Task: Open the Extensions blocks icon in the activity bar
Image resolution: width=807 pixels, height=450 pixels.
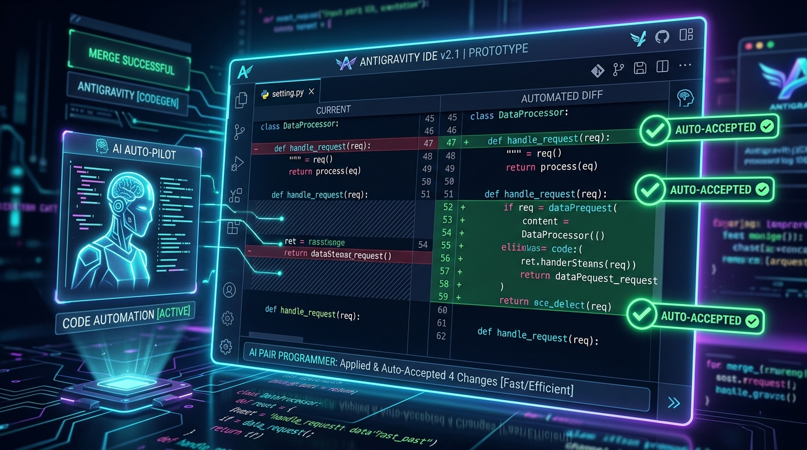Action: 233,226
